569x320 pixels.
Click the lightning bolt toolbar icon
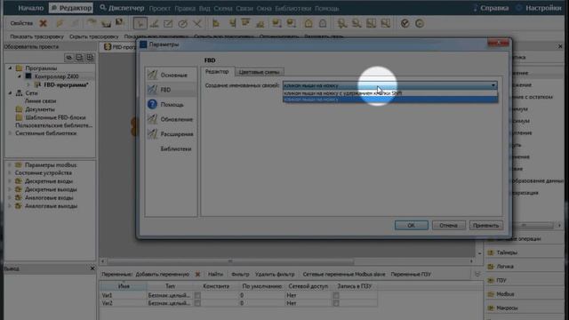point(60,24)
